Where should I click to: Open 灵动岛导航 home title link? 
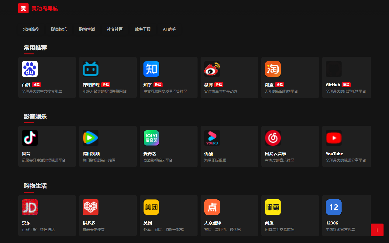point(45,9)
